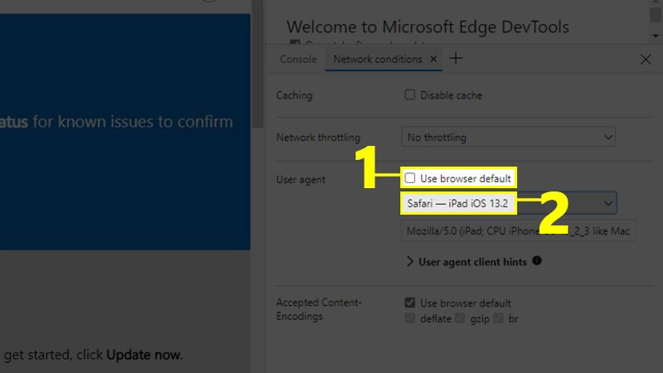Tick User agent's Use browser default checkbox
This screenshot has width=663, height=373.
(x=409, y=177)
